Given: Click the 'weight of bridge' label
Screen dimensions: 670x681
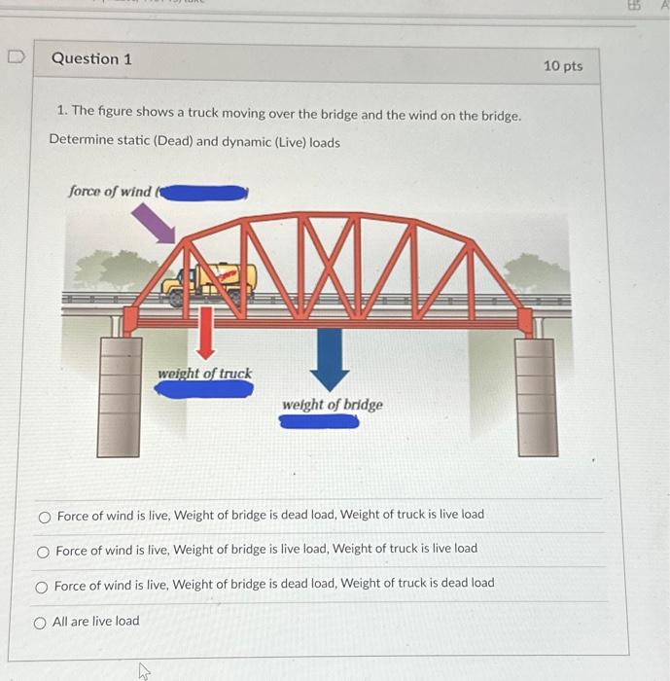Looking at the screenshot, I should tap(333, 405).
